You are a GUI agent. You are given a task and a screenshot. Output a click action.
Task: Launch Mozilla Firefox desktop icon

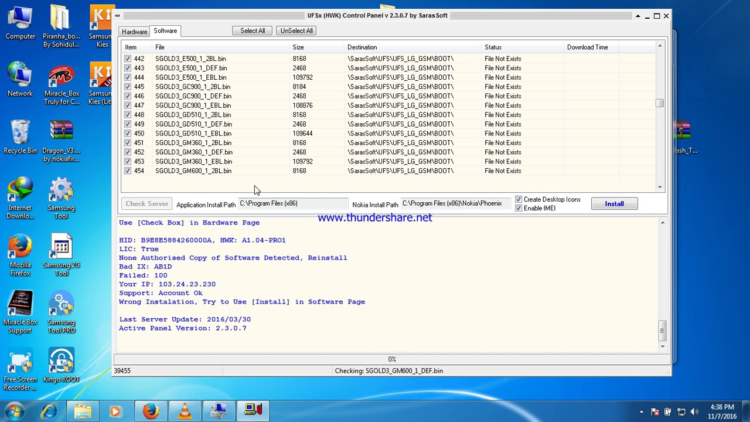point(20,256)
